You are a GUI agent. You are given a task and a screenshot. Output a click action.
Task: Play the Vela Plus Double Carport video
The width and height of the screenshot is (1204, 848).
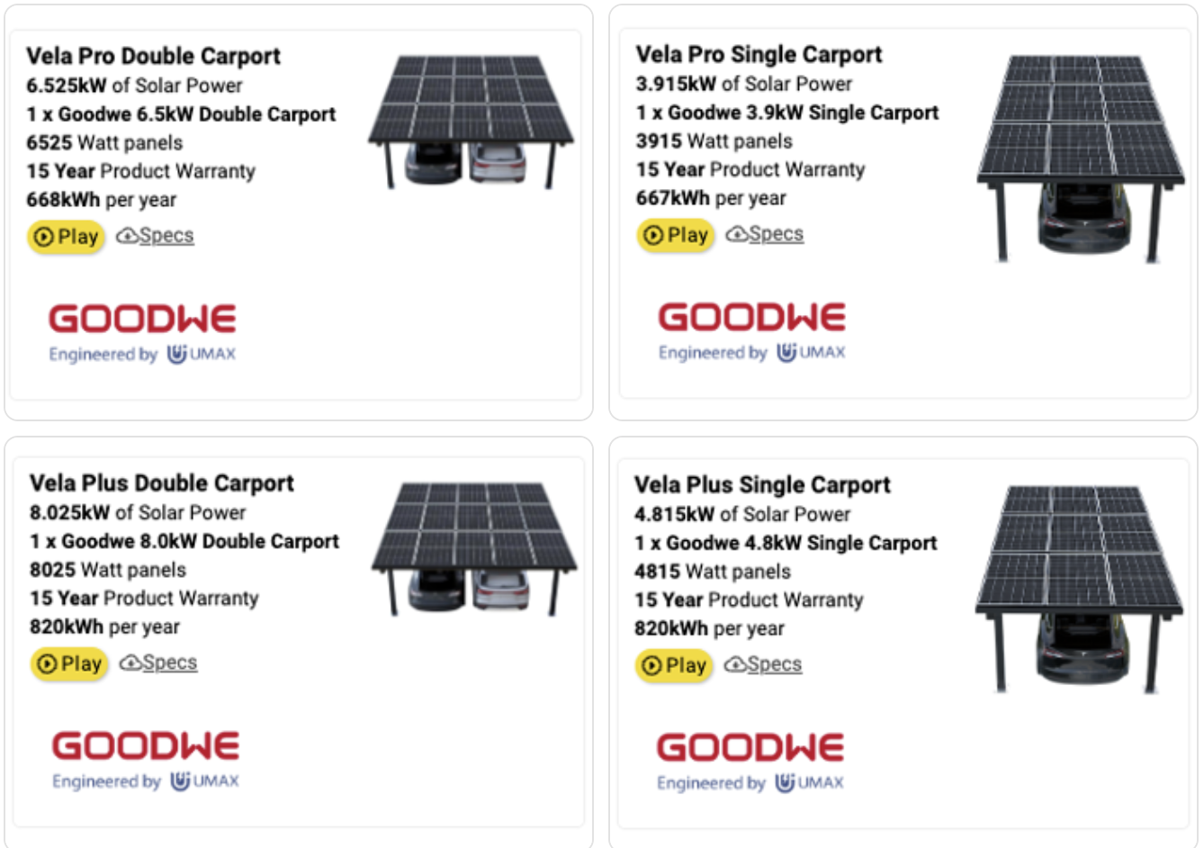(x=69, y=664)
